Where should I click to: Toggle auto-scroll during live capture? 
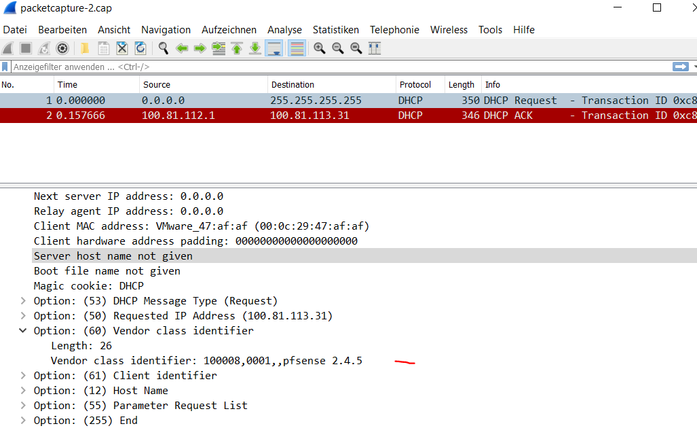(x=274, y=48)
